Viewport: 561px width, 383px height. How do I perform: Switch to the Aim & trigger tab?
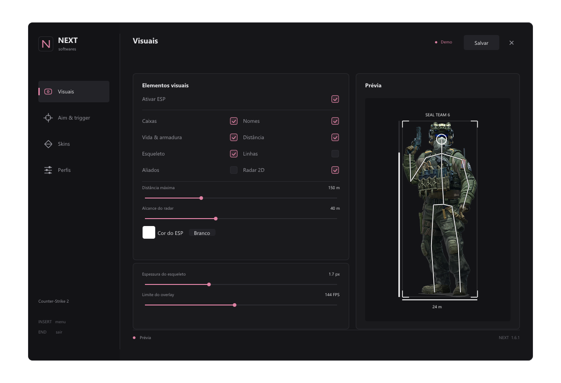(74, 118)
